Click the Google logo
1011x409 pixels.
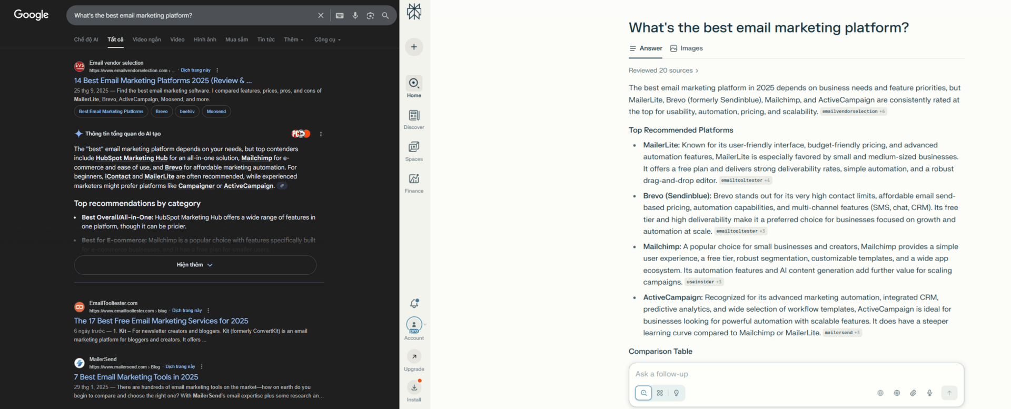(31, 15)
